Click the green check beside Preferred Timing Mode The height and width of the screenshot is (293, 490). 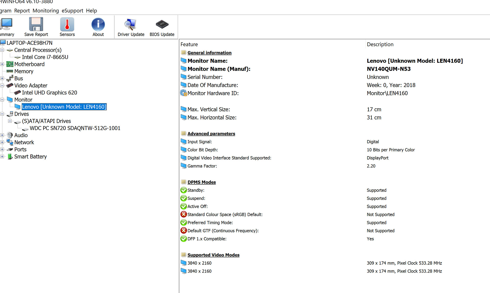[x=183, y=223]
